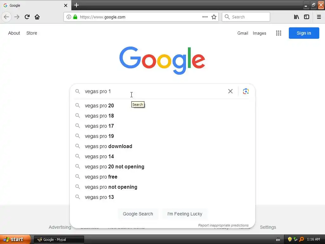
Task: Choose suggestion 'vegas pro free'
Action: [162, 177]
